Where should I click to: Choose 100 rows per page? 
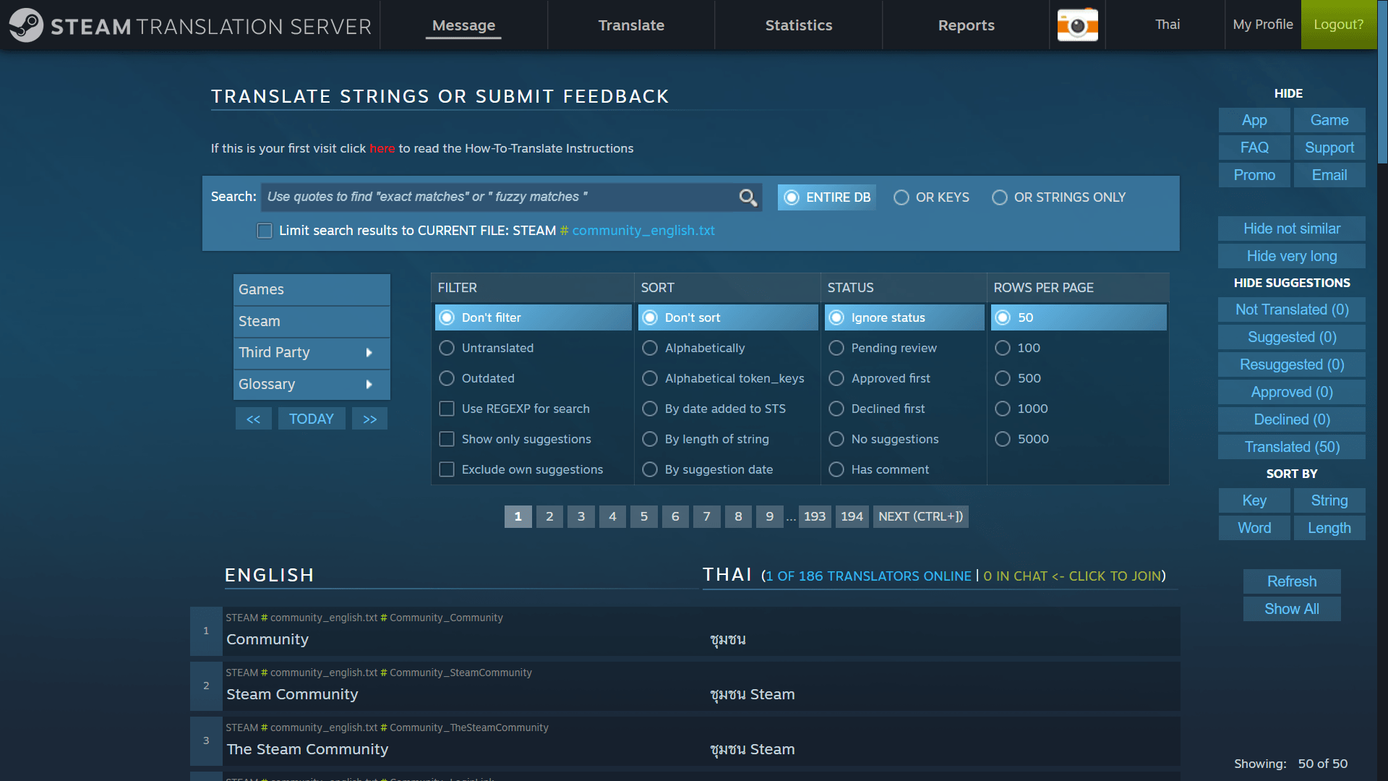[1003, 348]
